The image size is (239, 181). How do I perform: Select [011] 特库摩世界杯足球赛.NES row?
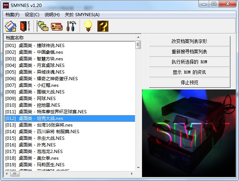(x=70, y=112)
